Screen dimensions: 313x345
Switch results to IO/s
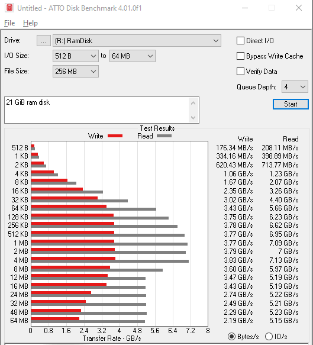269,336
